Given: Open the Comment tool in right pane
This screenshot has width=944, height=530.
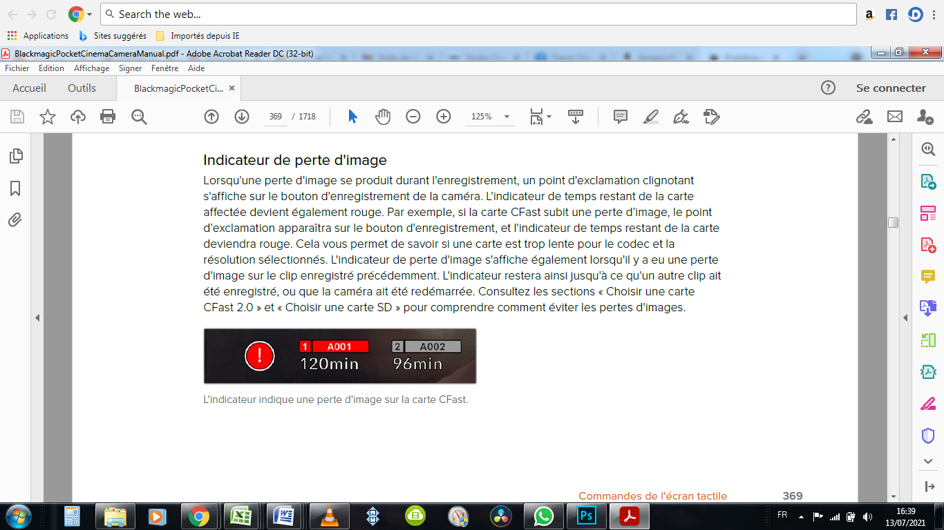Looking at the screenshot, I should click(928, 277).
